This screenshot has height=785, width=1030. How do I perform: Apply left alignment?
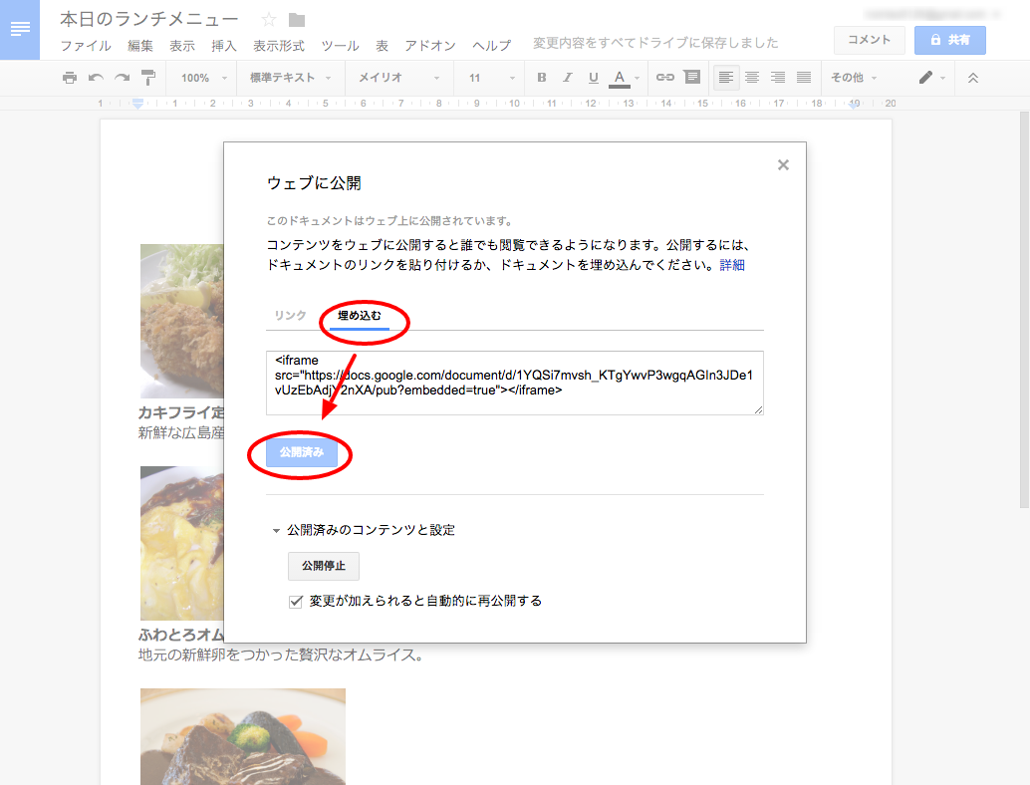coord(726,78)
